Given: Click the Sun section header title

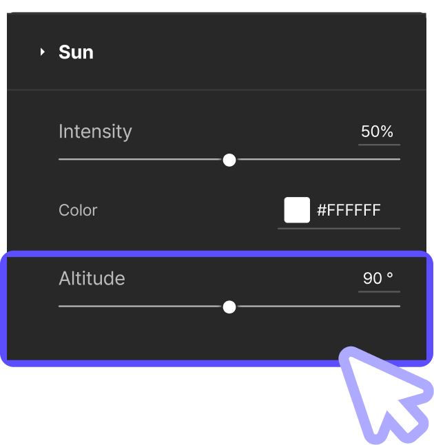Looking at the screenshot, I should tap(76, 52).
